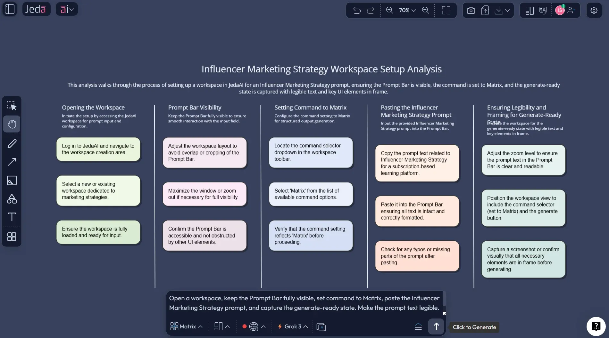Select the hand pan tool

(12, 124)
